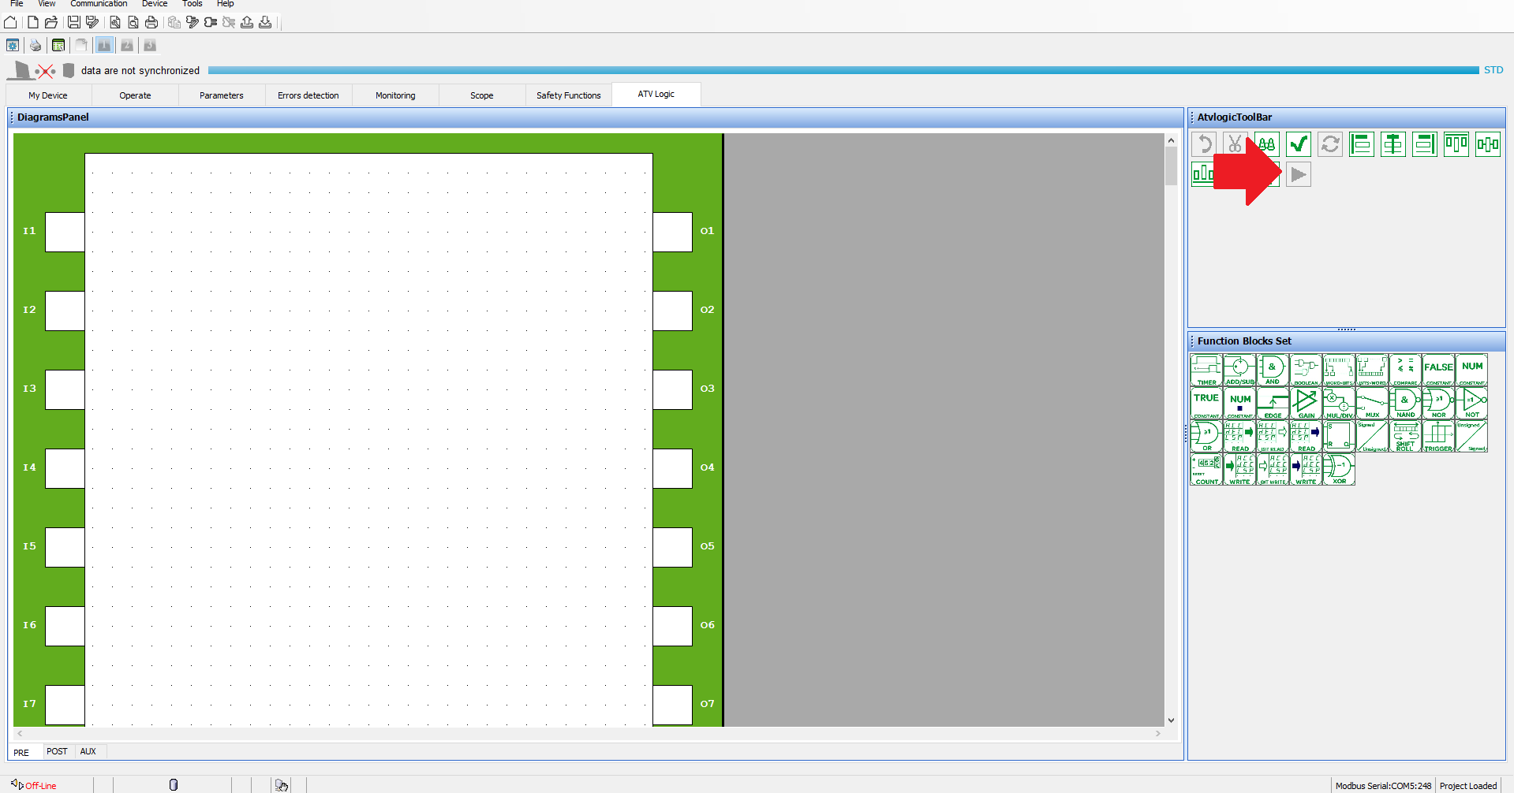This screenshot has height=793, width=1514.
Task: Select the SHIFT ROLL function block
Action: [1405, 436]
